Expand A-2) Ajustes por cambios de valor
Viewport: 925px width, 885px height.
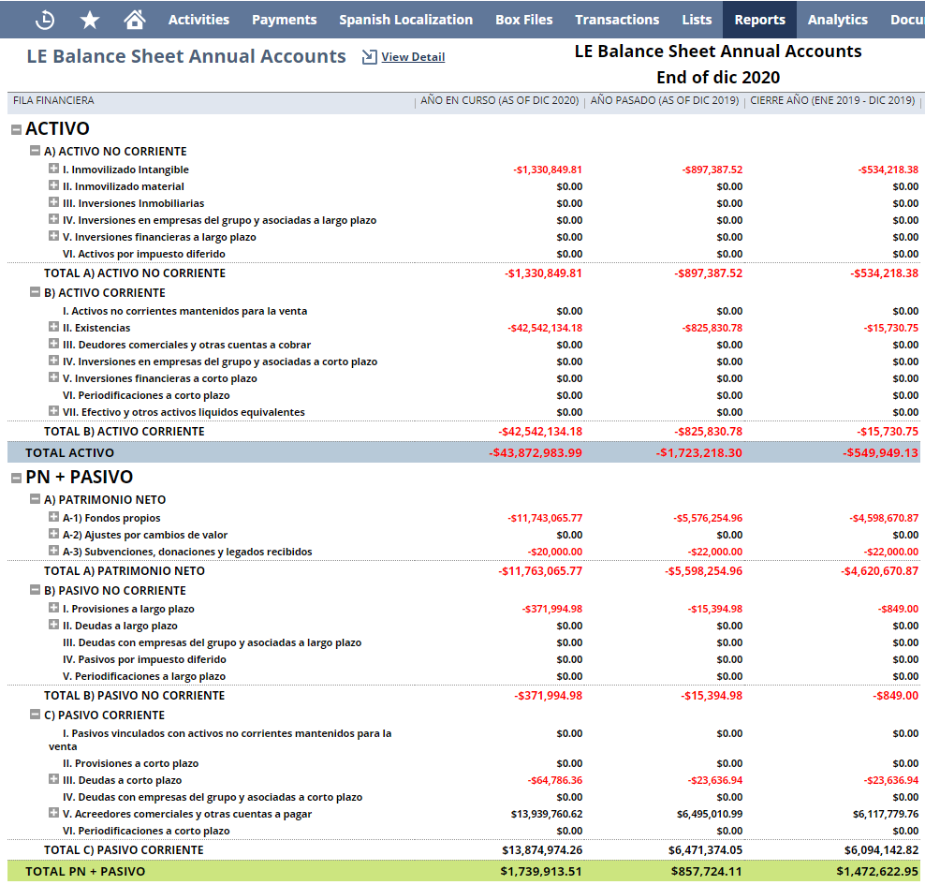coord(53,534)
